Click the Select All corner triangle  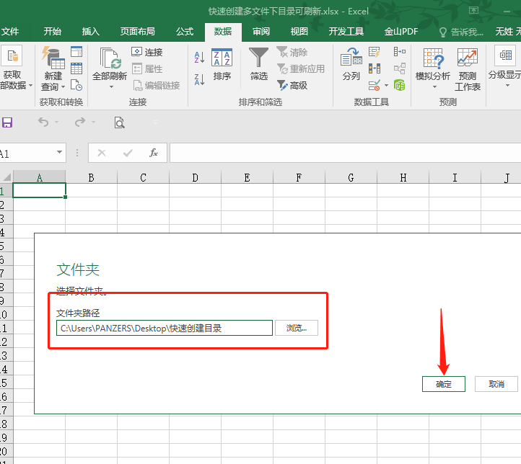point(6,177)
